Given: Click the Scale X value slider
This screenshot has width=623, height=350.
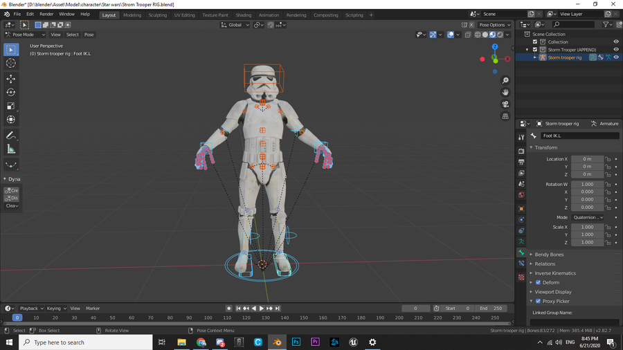Looking at the screenshot, I should [x=587, y=228].
